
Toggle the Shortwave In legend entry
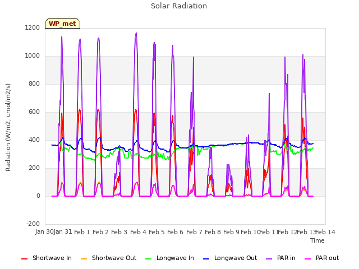coord(47,258)
